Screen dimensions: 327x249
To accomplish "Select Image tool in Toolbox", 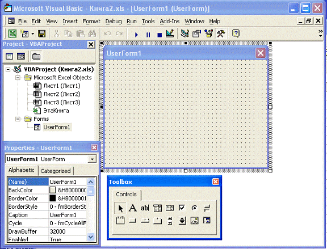I will pos(194,221).
